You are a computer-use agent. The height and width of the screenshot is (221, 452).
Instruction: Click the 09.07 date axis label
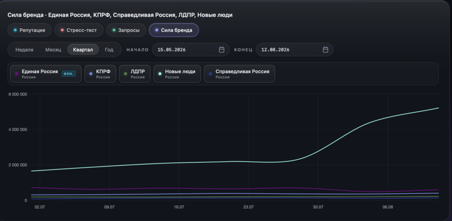click(x=109, y=207)
